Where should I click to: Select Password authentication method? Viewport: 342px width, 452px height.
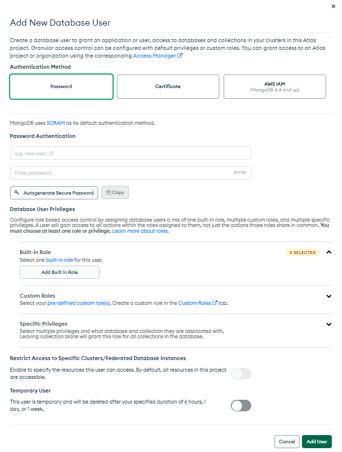61,87
